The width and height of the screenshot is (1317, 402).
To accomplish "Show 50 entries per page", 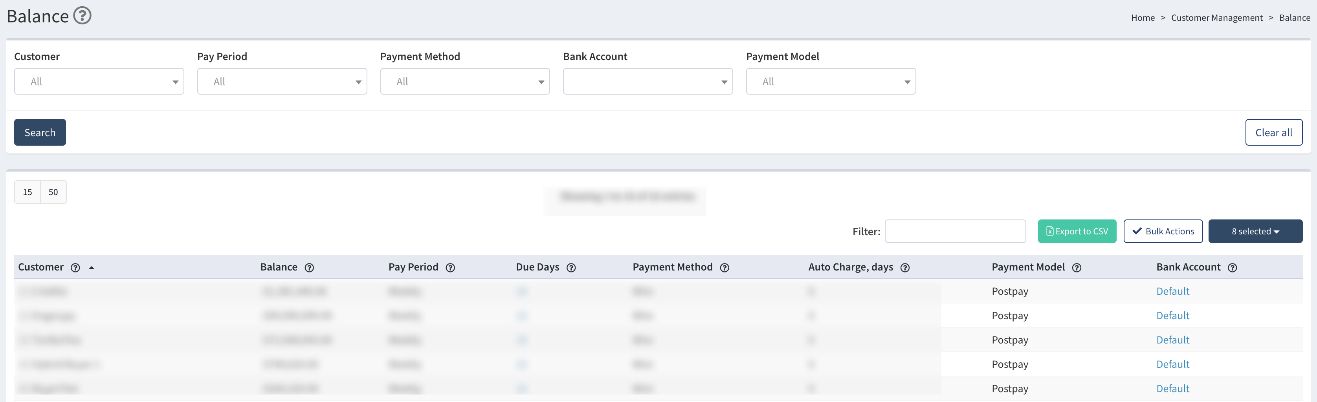I will coord(53,192).
